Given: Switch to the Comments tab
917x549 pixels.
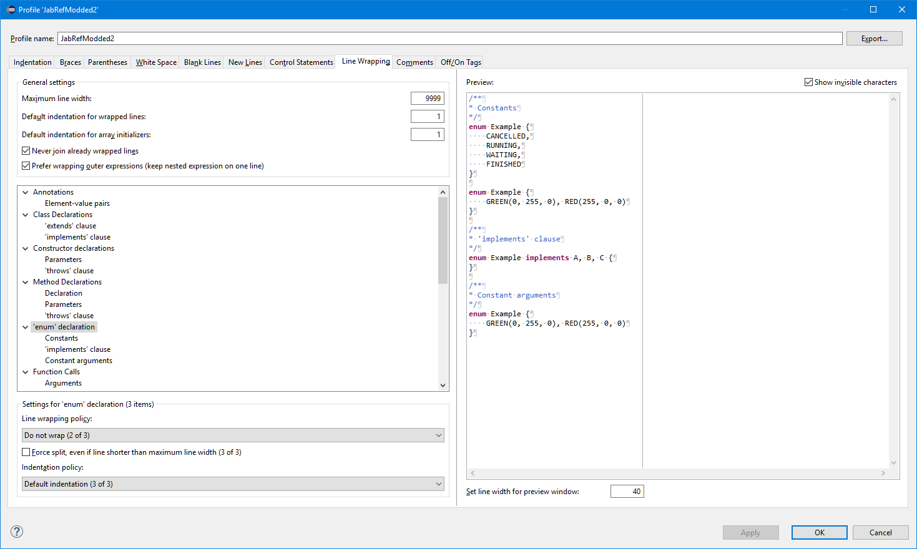Looking at the screenshot, I should click(414, 62).
